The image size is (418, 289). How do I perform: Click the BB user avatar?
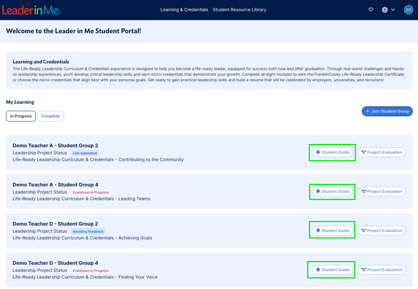pyautogui.click(x=409, y=9)
